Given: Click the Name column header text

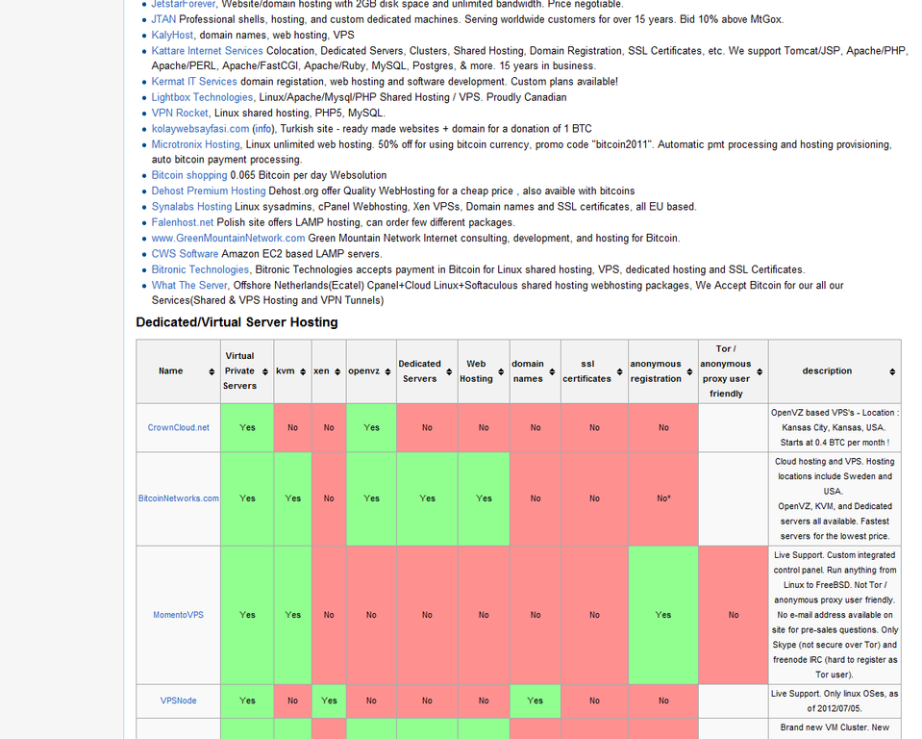Looking at the screenshot, I should (170, 371).
